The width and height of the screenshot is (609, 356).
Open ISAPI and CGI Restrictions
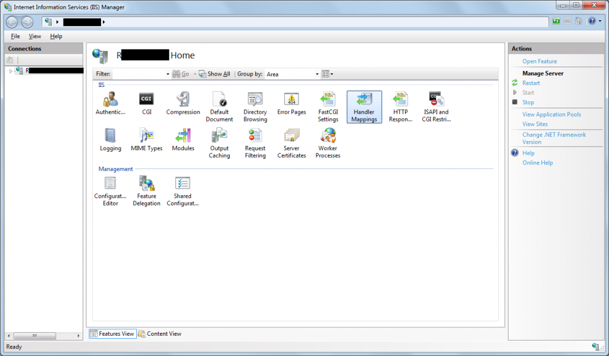436,107
